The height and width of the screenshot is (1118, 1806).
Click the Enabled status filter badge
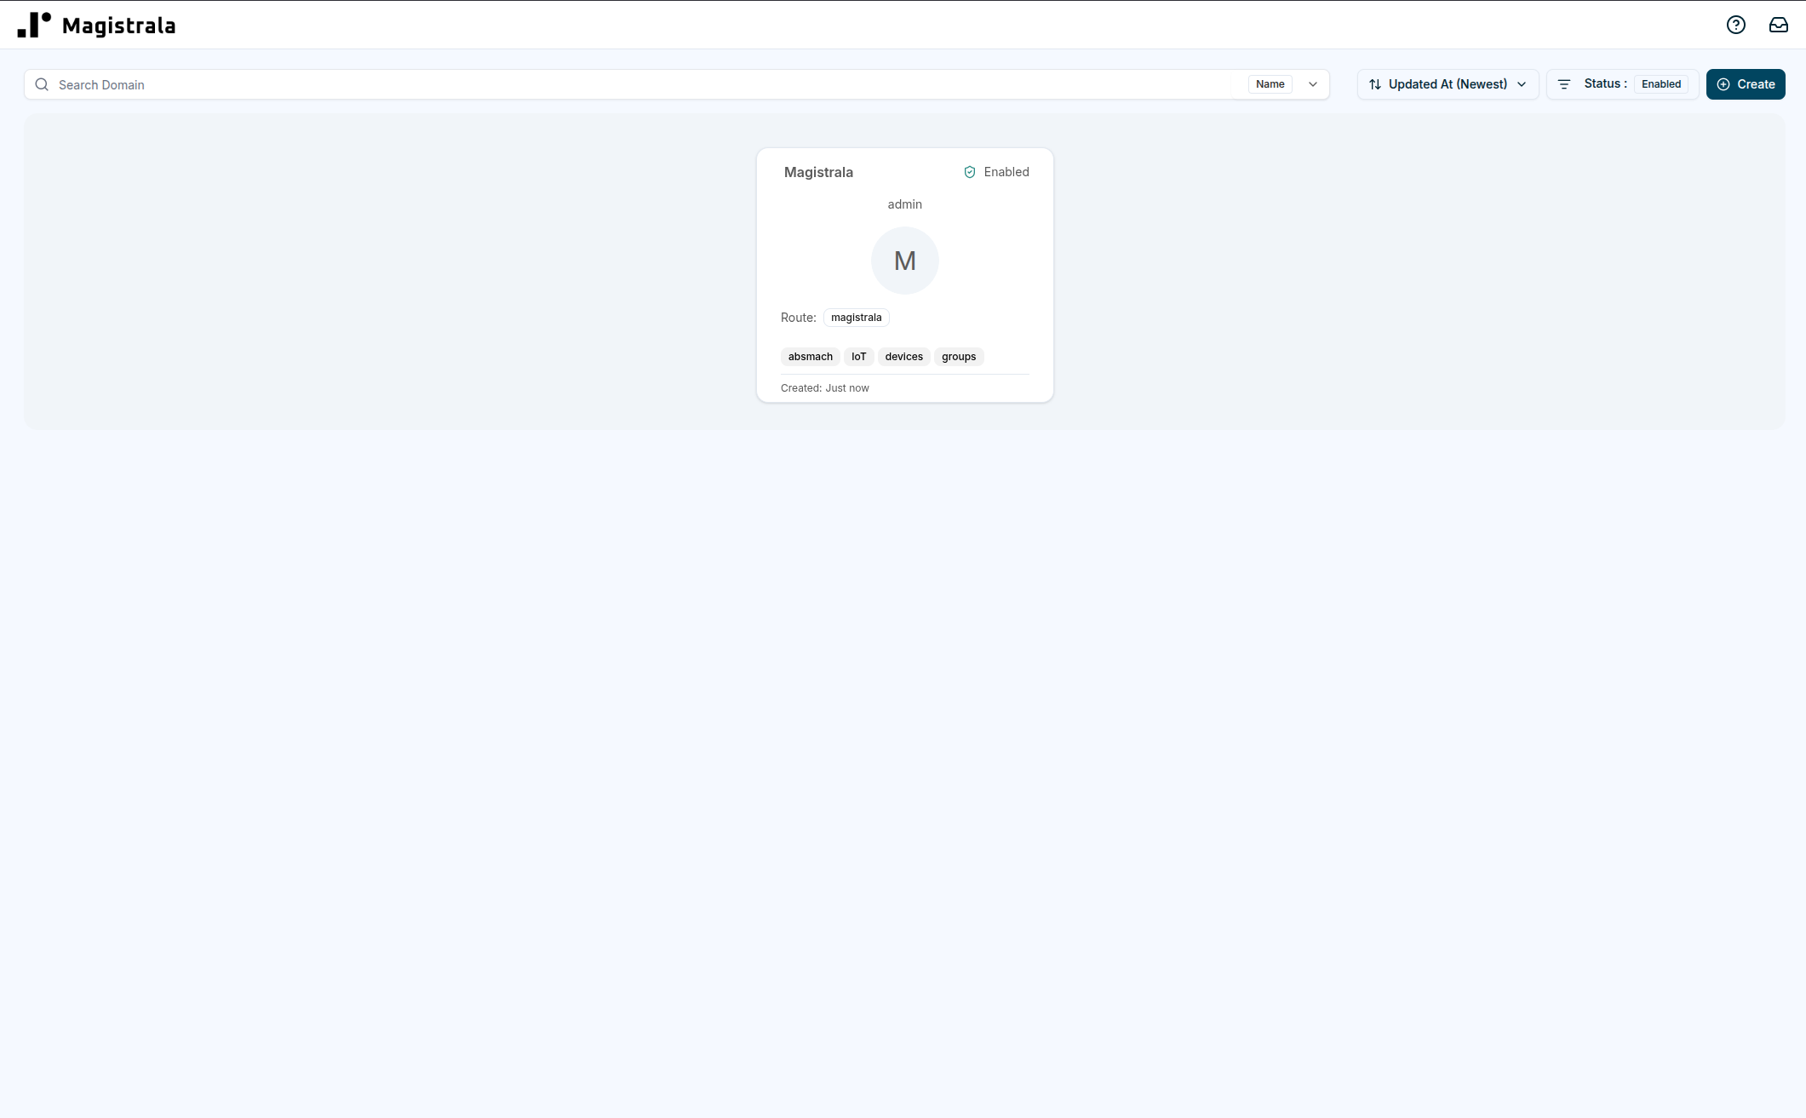tap(1660, 83)
